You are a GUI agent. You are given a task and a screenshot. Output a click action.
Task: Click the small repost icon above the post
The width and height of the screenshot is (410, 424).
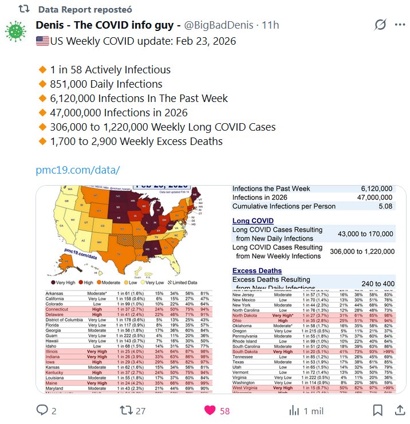[23, 10]
